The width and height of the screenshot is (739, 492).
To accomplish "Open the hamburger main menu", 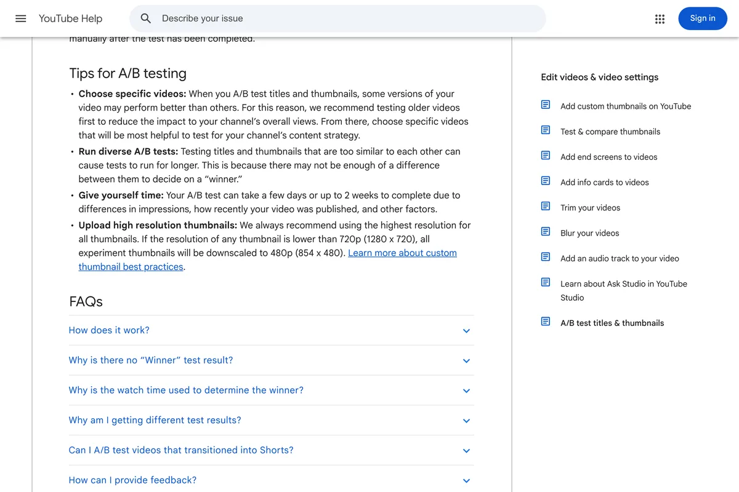I will pos(21,18).
